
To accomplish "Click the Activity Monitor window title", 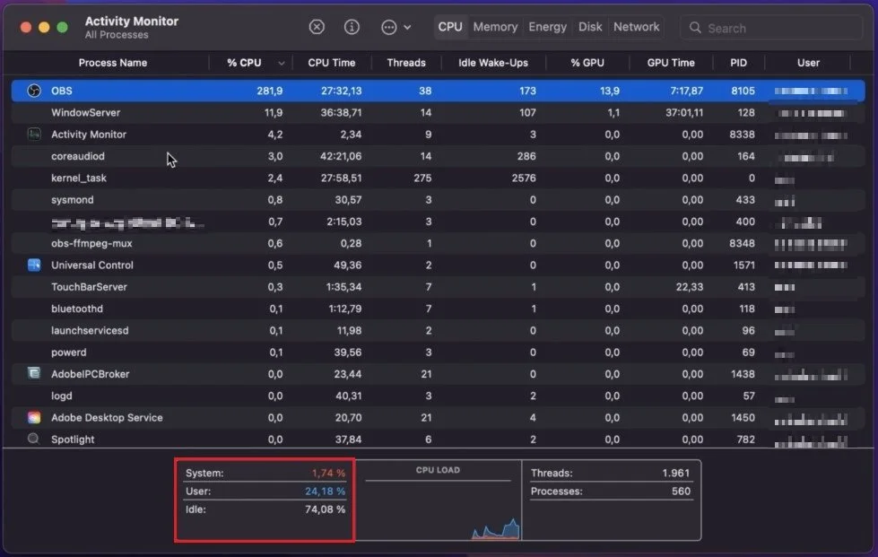I will point(132,22).
